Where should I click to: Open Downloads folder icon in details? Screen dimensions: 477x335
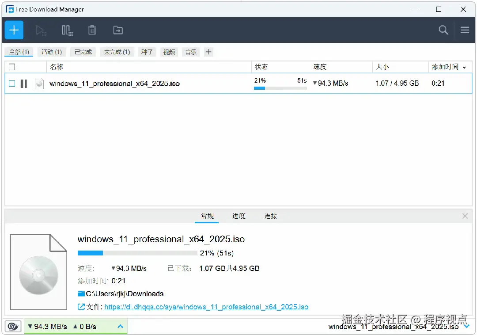pos(81,293)
